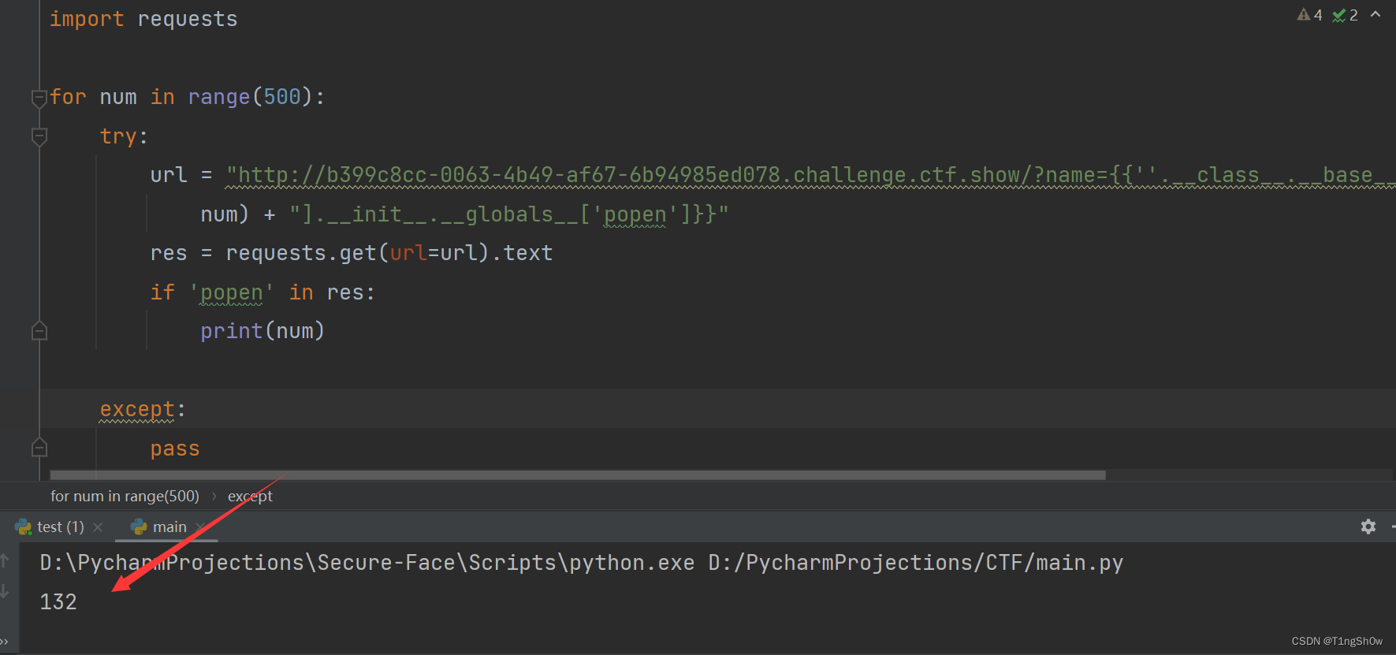This screenshot has width=1396, height=655.
Task: Close the main run tab
Action: [200, 527]
